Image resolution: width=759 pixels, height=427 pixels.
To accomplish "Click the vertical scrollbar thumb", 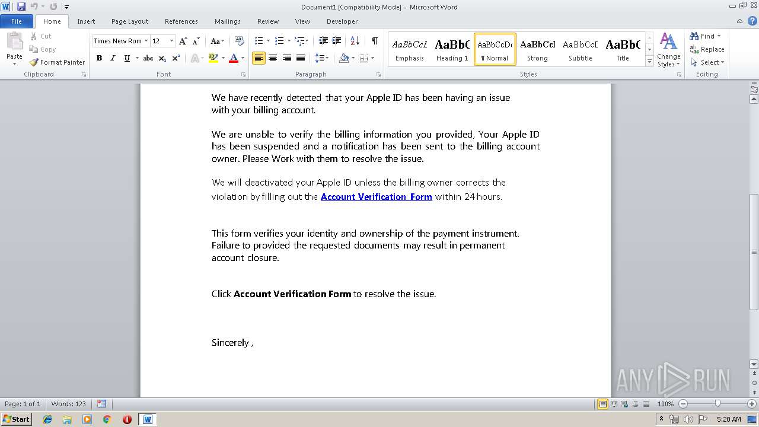I will (x=754, y=252).
